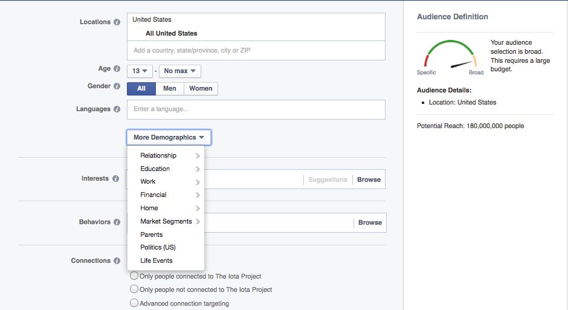
Task: Click the Locations info icon
Action: coord(117,22)
